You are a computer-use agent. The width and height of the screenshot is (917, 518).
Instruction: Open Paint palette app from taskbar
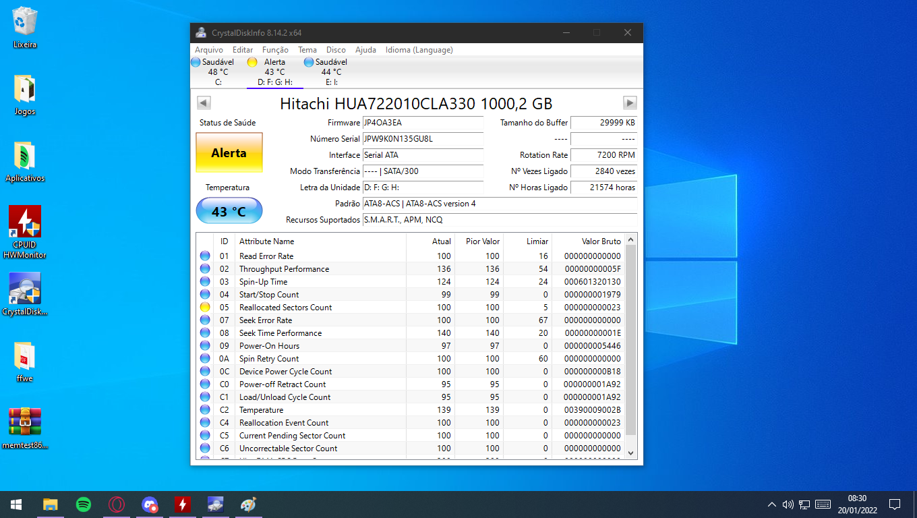tap(248, 505)
